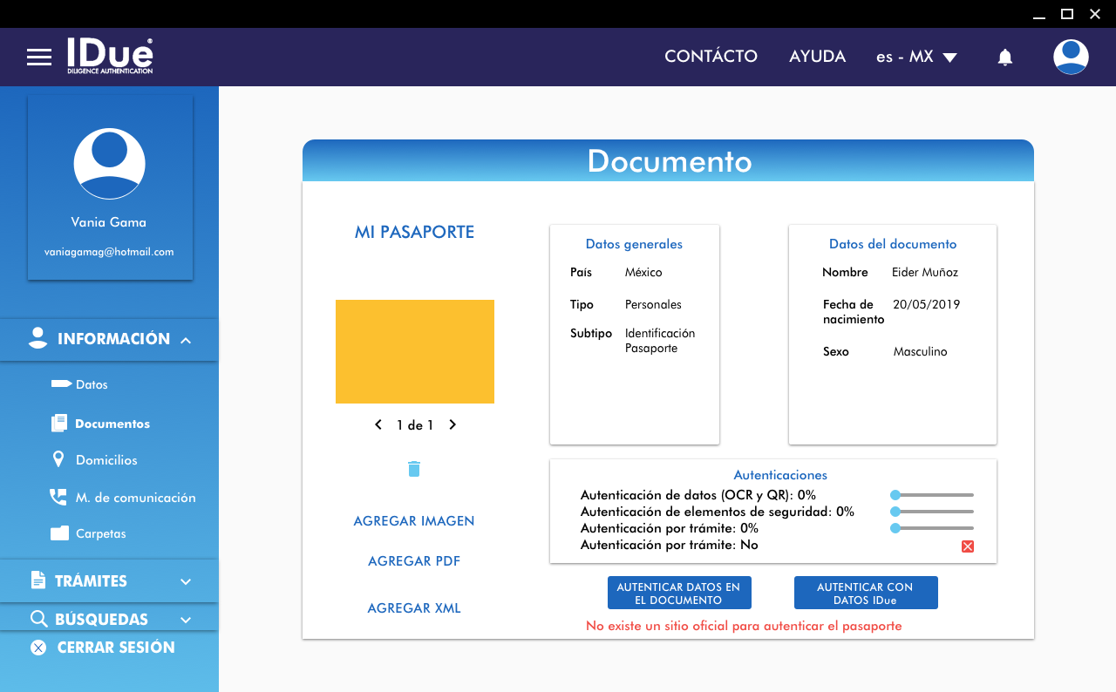
Task: Click Autenticar con Datos IDue button
Action: pos(865,594)
